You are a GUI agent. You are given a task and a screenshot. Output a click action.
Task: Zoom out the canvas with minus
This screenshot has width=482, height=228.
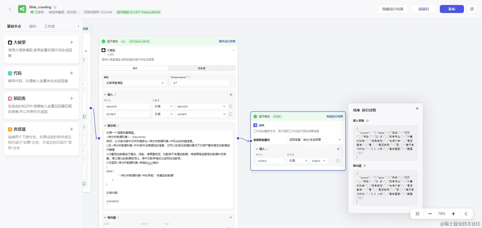tap(430, 214)
